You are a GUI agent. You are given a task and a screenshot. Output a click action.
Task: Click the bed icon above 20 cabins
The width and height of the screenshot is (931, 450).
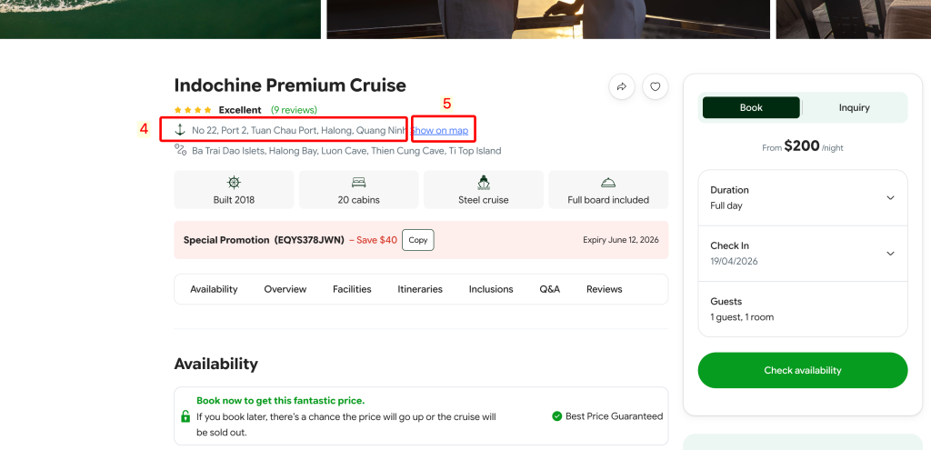(x=358, y=182)
